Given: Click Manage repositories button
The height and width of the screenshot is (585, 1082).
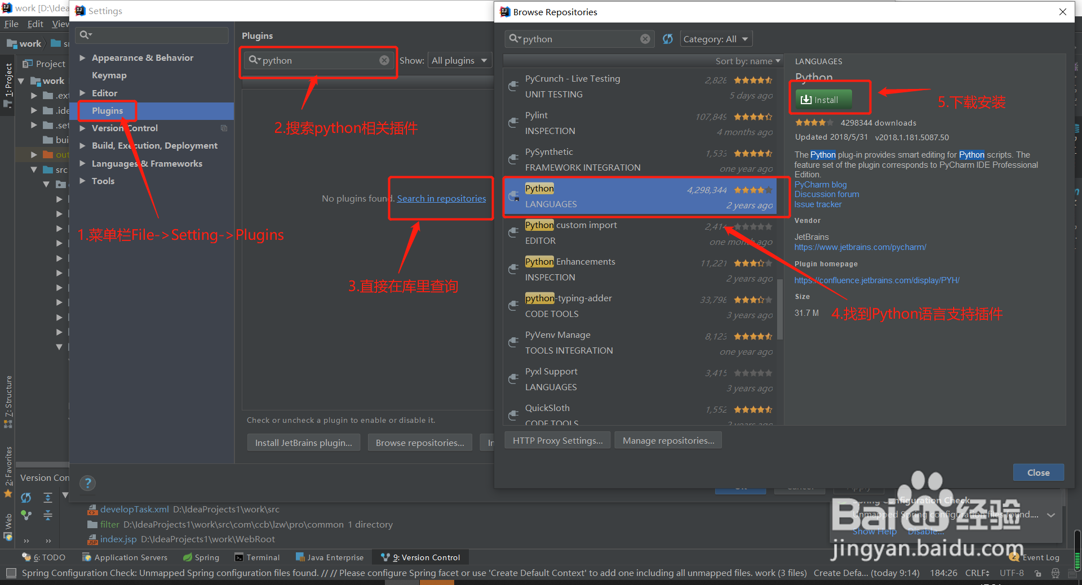Looking at the screenshot, I should click(x=668, y=440).
